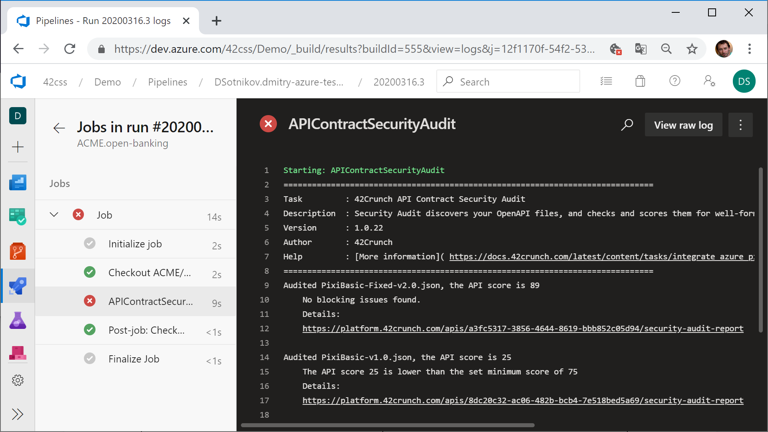Open the PixiBasic-Fixed security audit report link
The image size is (768, 432).
(x=523, y=328)
